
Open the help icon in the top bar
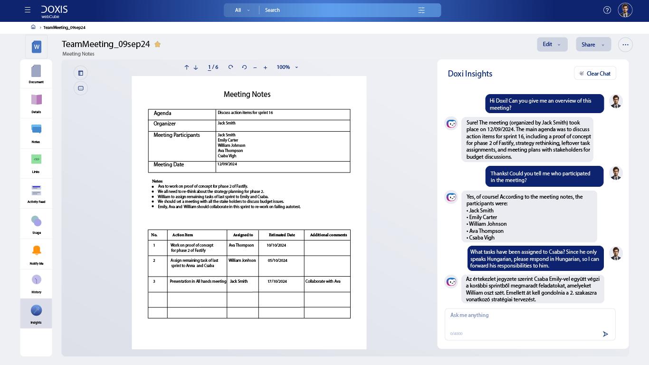(607, 10)
